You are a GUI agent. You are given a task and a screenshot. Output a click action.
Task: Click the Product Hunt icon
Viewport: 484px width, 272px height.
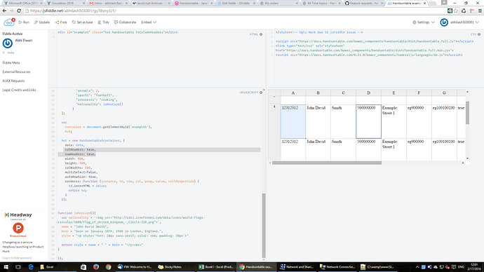[x=18, y=229]
